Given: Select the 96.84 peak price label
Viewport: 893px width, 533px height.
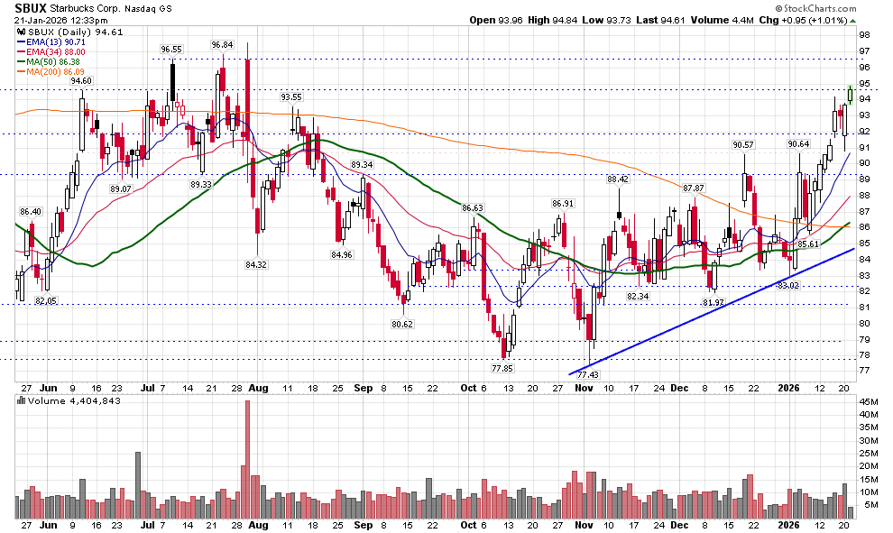Looking at the screenshot, I should coord(222,44).
